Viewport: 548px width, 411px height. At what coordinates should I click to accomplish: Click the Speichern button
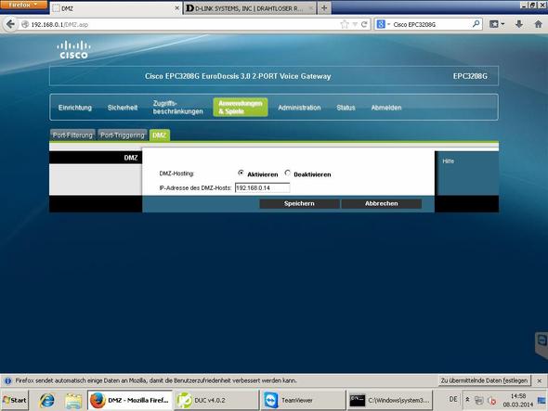(x=299, y=203)
